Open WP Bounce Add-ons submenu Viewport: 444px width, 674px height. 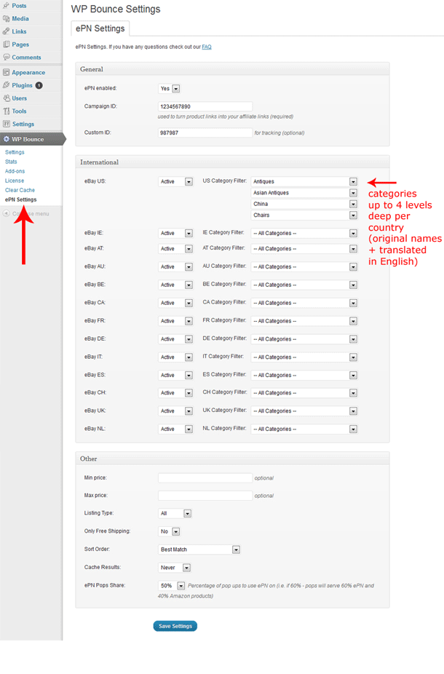point(15,171)
